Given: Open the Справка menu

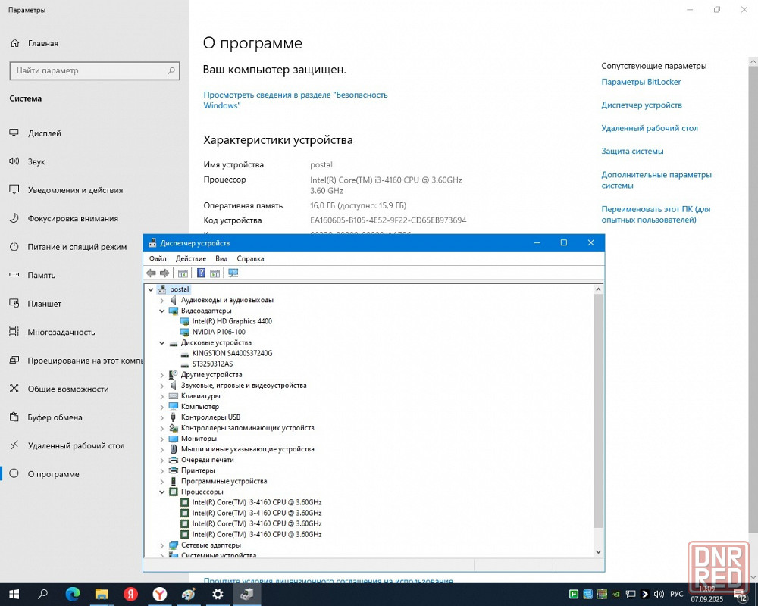Looking at the screenshot, I should coord(250,258).
